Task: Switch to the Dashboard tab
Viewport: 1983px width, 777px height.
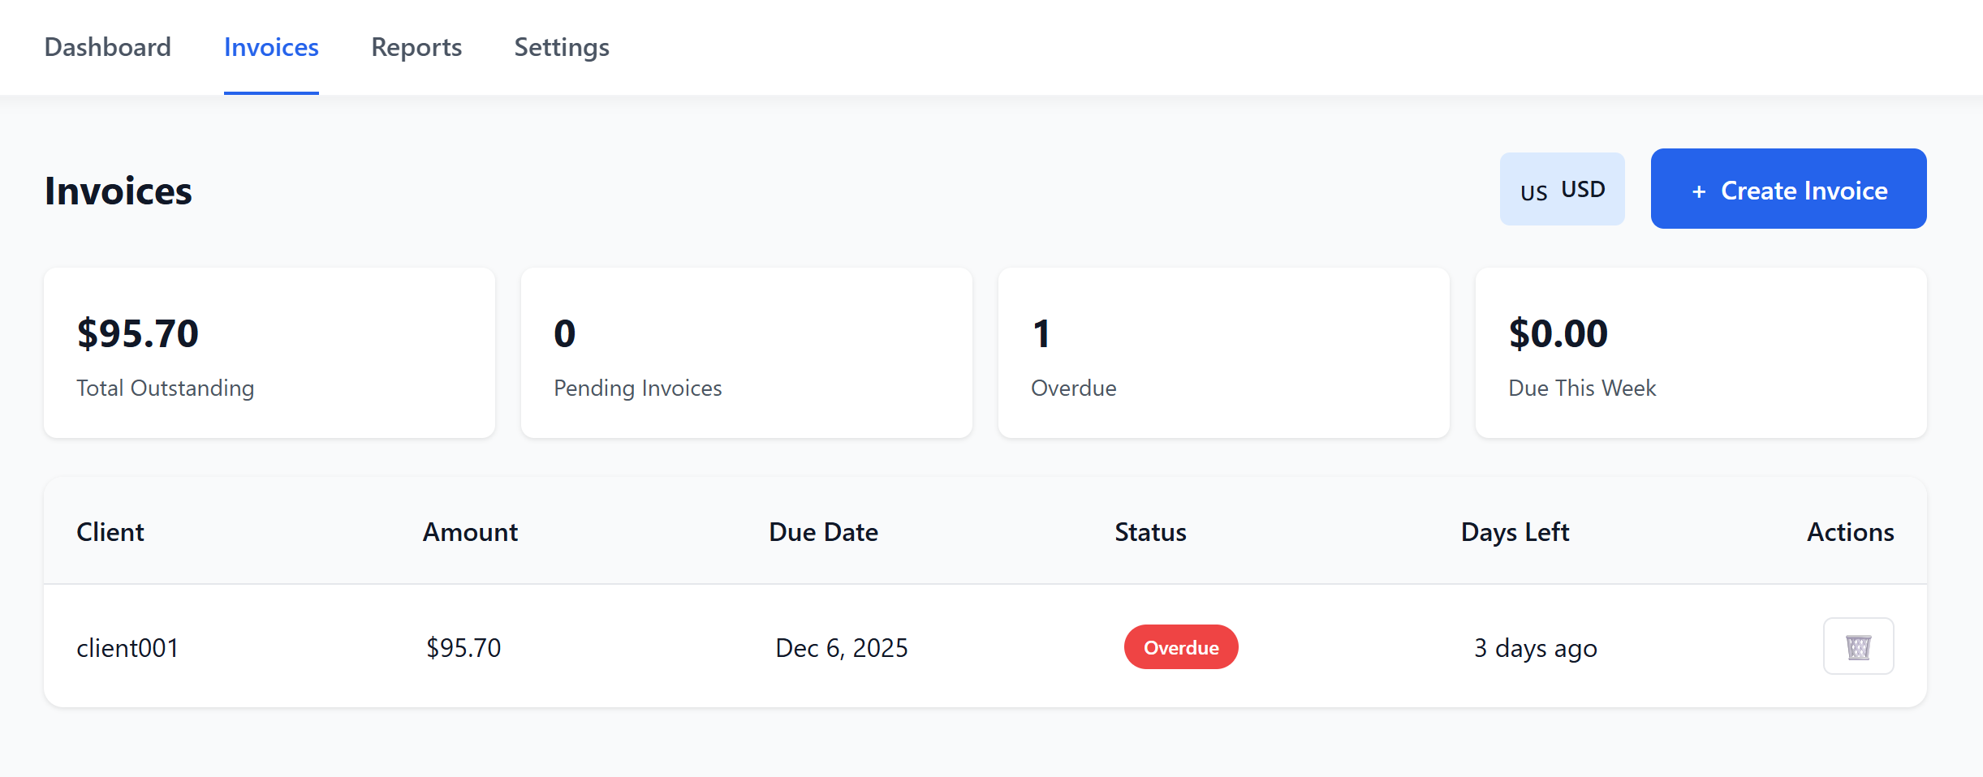Action: 107,47
